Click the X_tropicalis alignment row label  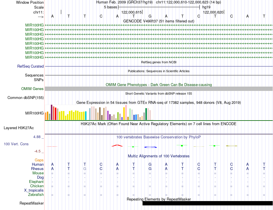pos(34,190)
